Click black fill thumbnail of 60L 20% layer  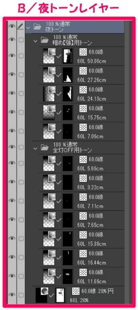tap(41, 295)
